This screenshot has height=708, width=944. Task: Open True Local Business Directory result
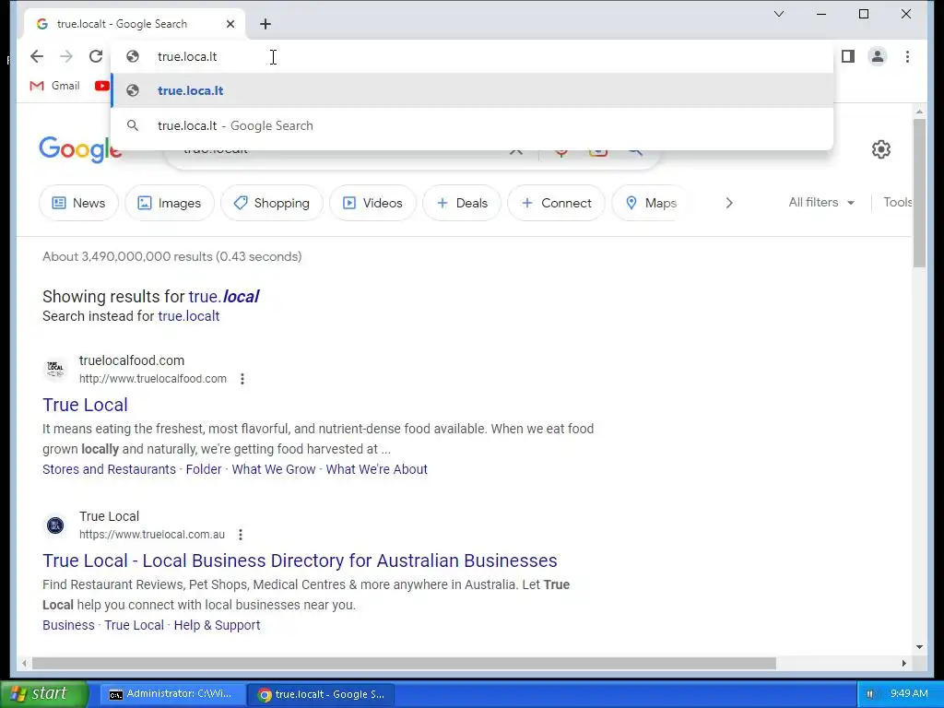coord(300,560)
